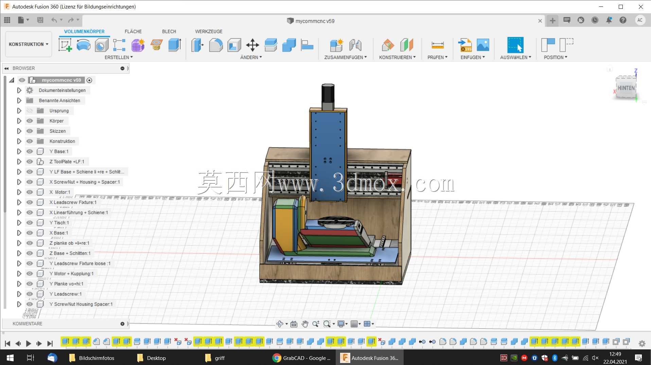Open the ÄNDERN dropdown menu
Image resolution: width=651 pixels, height=365 pixels.
(251, 57)
